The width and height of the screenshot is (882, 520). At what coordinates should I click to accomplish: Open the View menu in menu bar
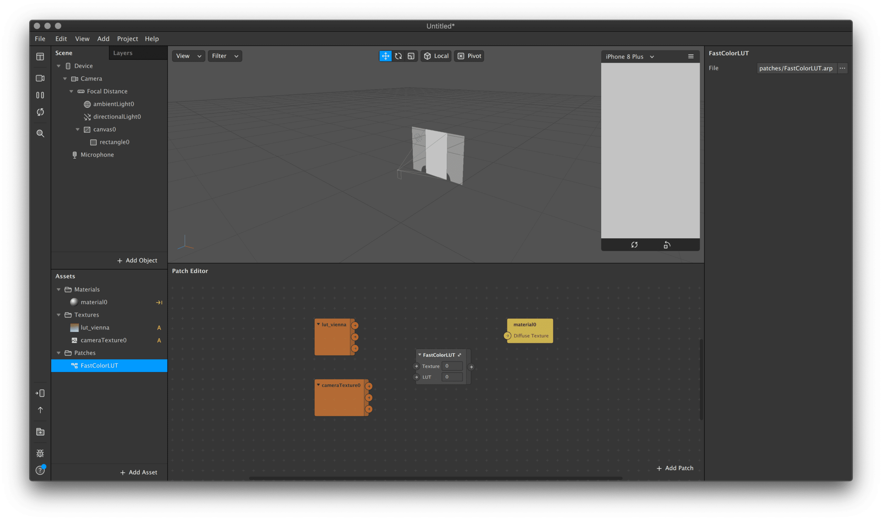[82, 39]
